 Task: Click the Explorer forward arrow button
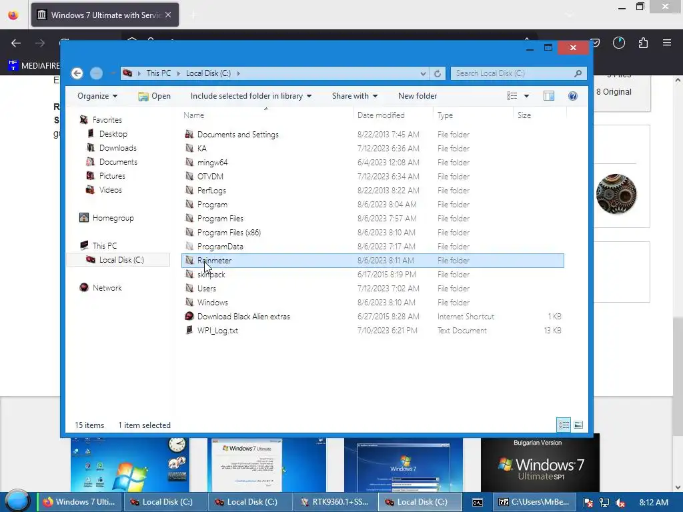click(x=96, y=73)
